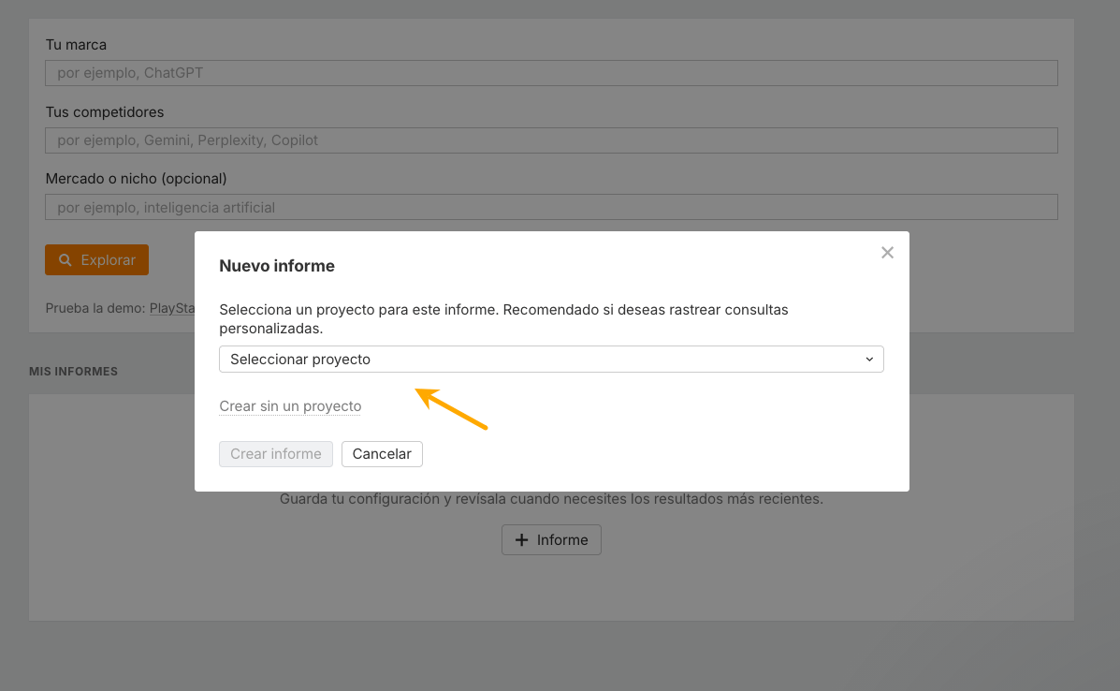Viewport: 1120px width, 691px height.
Task: Click the magnifier icon on Explorar button
Action: pyautogui.click(x=64, y=259)
